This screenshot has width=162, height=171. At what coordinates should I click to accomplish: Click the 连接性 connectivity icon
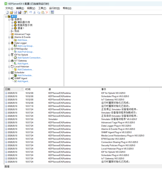(12, 19)
